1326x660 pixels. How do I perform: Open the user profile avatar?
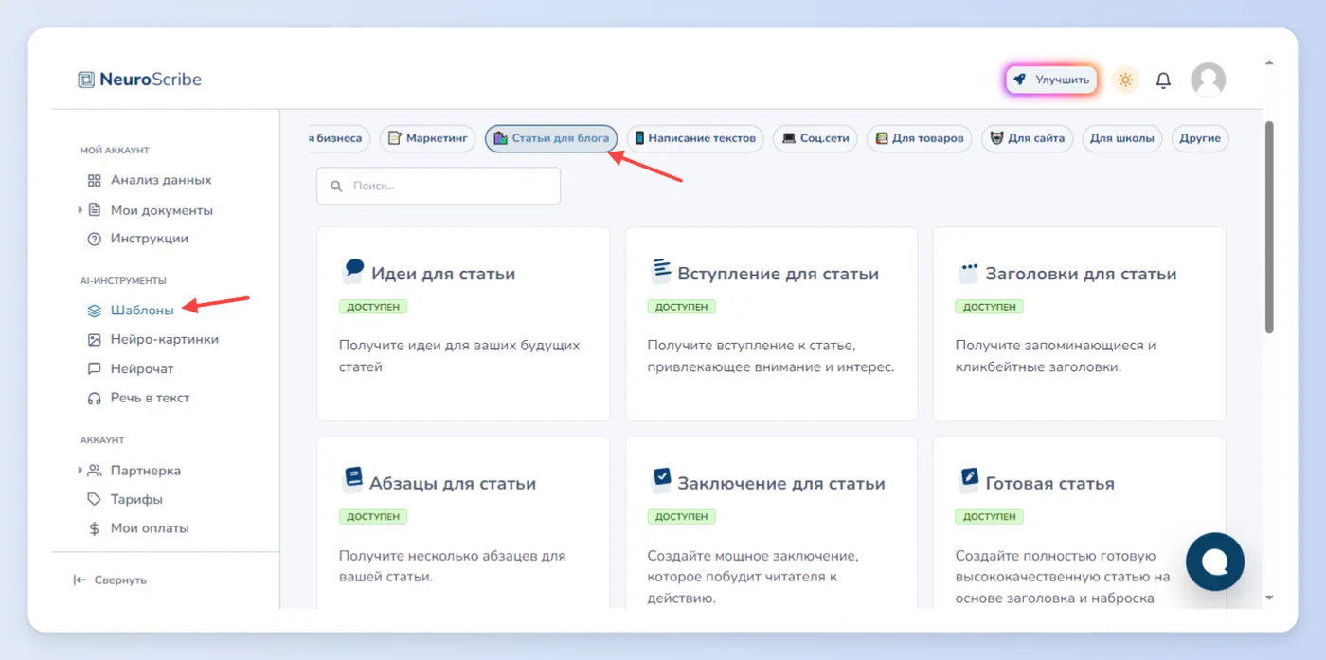pos(1208,80)
